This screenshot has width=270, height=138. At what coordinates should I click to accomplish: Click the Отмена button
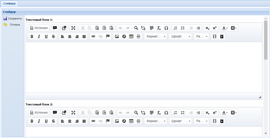pos(12,25)
